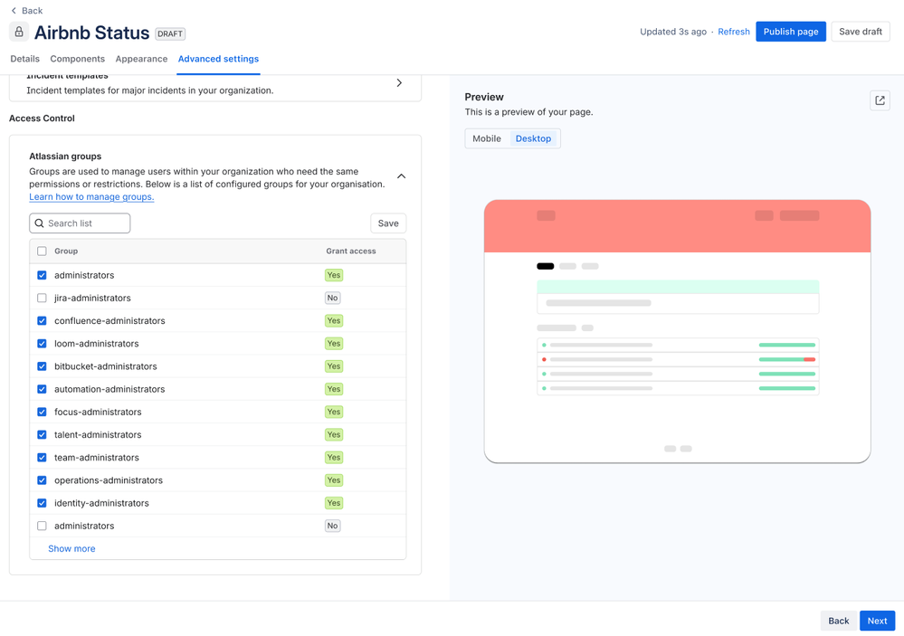
Task: Click the bottom Back button
Action: (x=838, y=621)
